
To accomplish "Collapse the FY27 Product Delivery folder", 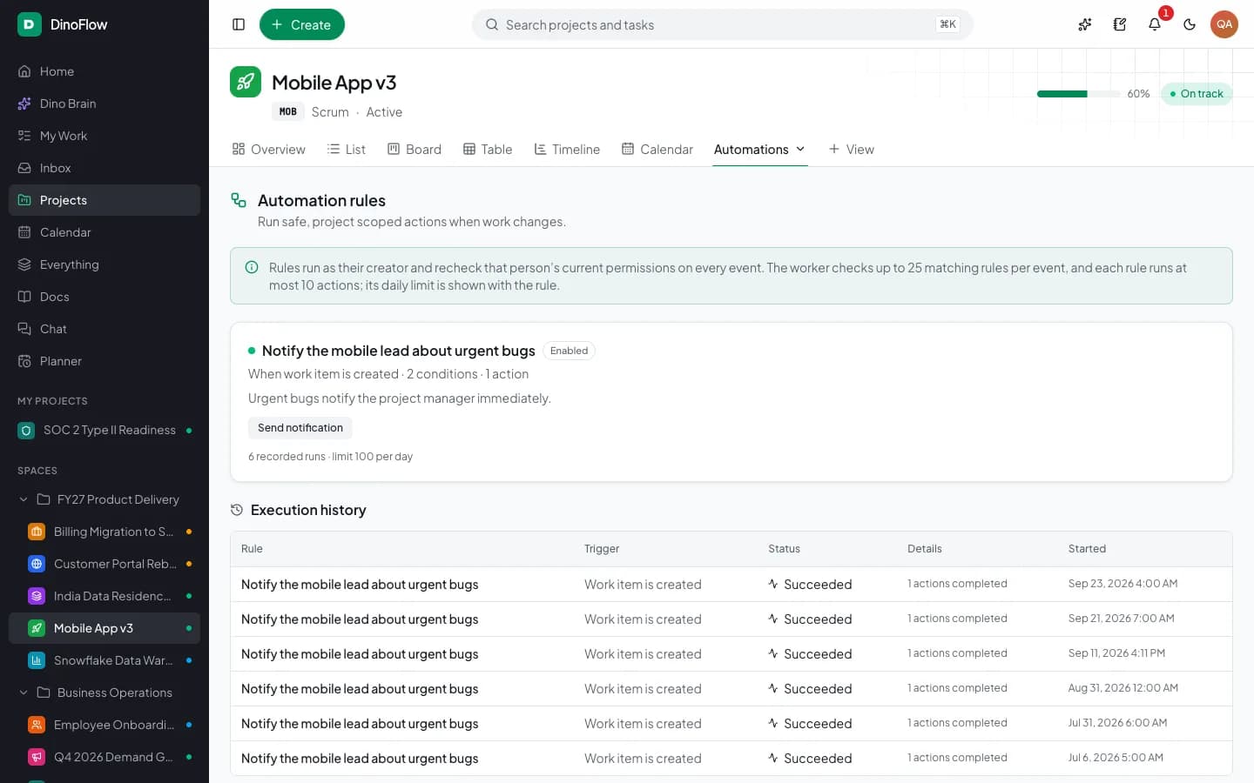I will tap(24, 499).
